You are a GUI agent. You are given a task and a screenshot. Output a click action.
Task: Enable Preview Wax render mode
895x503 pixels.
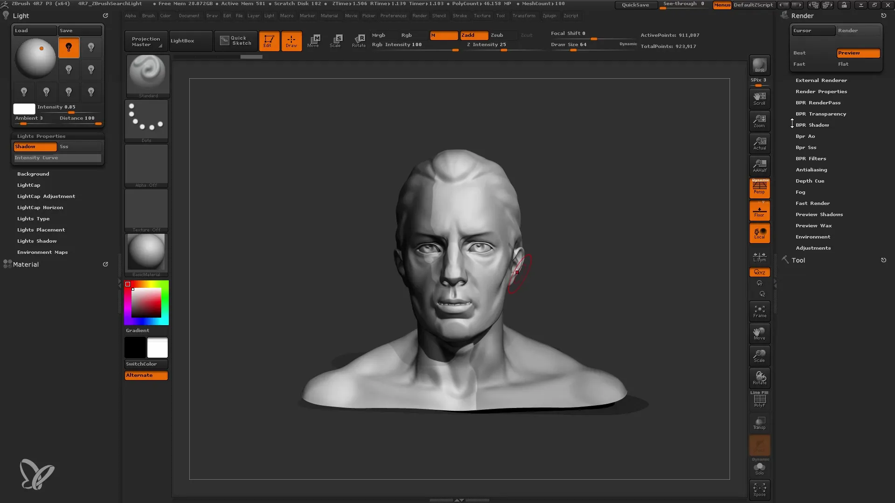point(814,225)
